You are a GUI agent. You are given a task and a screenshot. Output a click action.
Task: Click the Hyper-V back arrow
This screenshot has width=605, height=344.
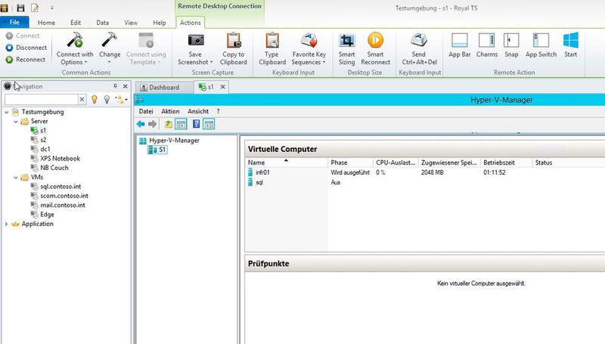[141, 124]
